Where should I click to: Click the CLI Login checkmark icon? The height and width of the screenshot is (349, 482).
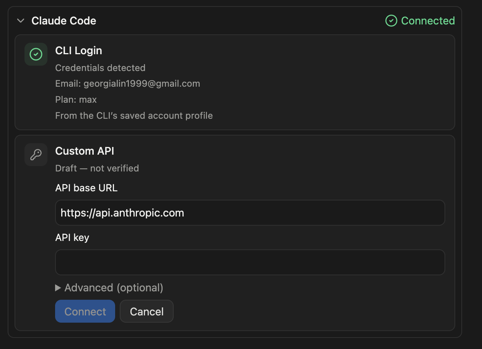(36, 54)
